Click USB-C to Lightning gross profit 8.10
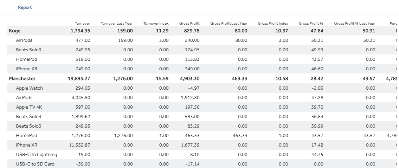Viewport: 399px width, 168px height. pos(195,155)
